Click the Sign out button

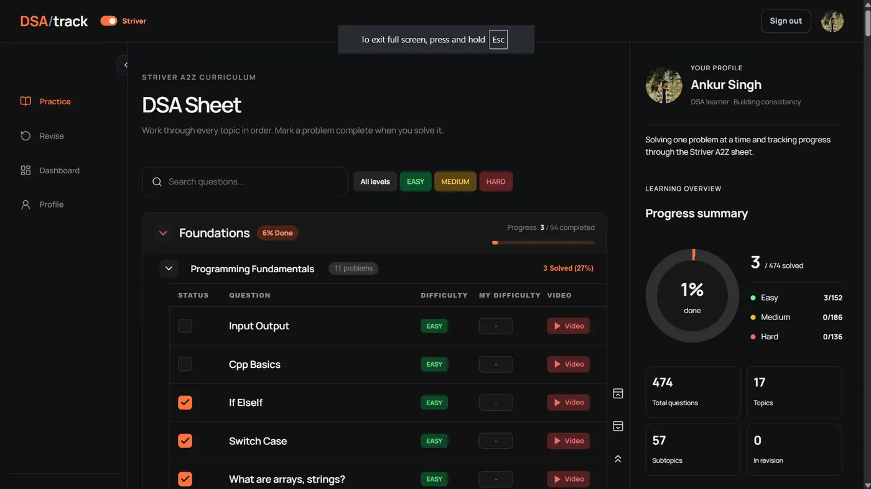(786, 21)
